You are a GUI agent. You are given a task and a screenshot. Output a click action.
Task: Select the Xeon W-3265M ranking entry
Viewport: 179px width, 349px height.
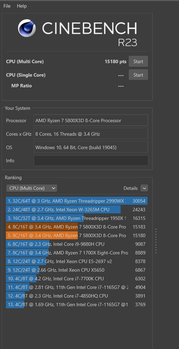77,210
